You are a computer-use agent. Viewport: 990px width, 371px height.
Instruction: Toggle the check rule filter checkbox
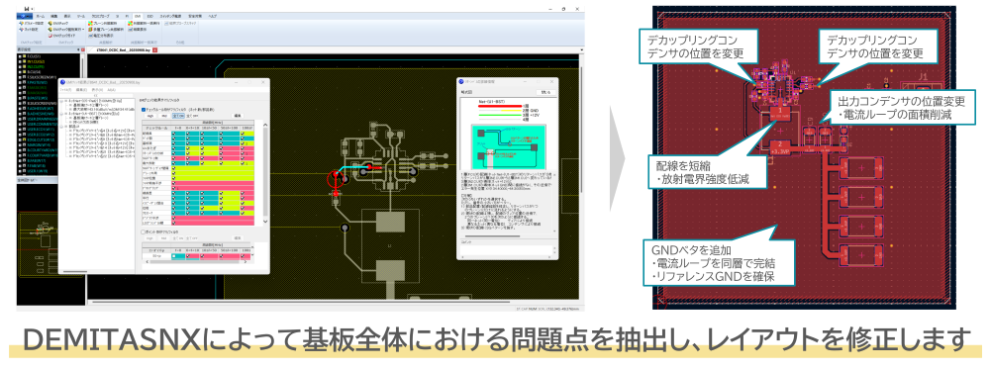click(144, 109)
